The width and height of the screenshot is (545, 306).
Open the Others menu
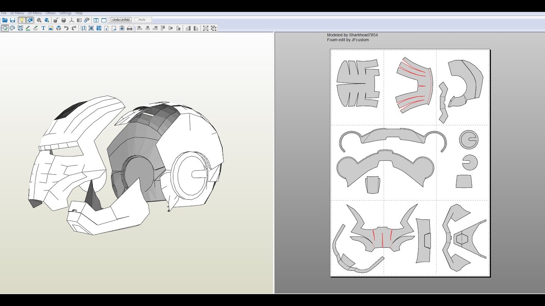tap(51, 13)
